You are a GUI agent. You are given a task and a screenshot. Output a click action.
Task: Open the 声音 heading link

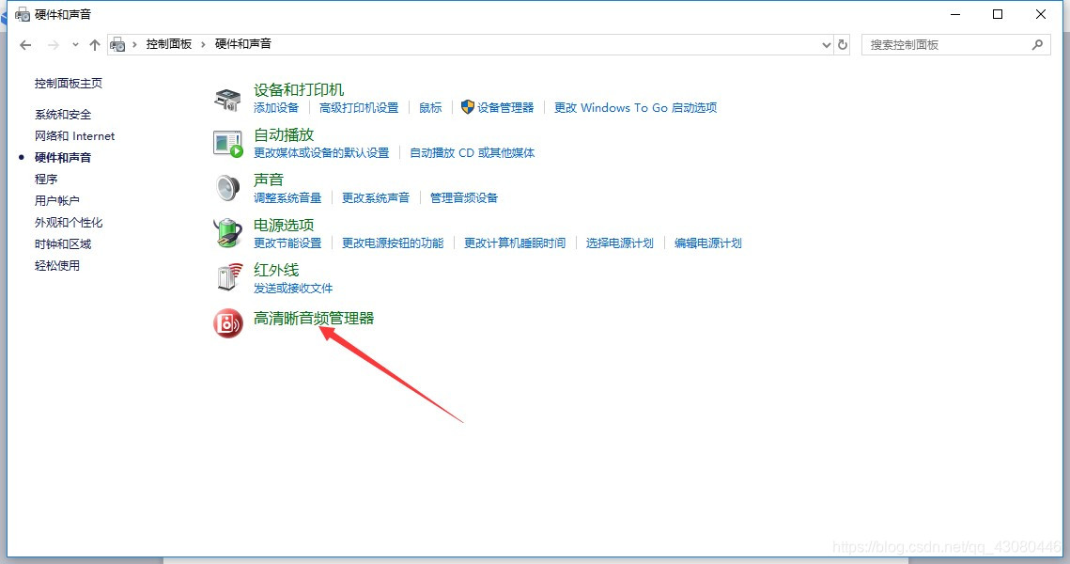click(x=268, y=180)
